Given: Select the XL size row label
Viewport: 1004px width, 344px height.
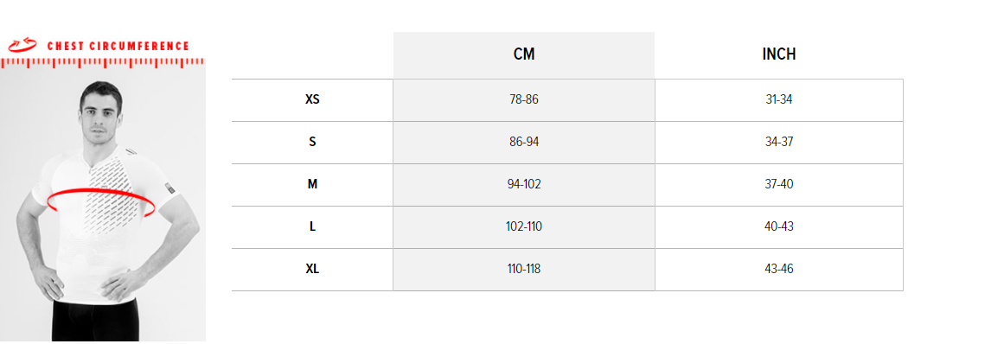Looking at the screenshot, I should [312, 269].
